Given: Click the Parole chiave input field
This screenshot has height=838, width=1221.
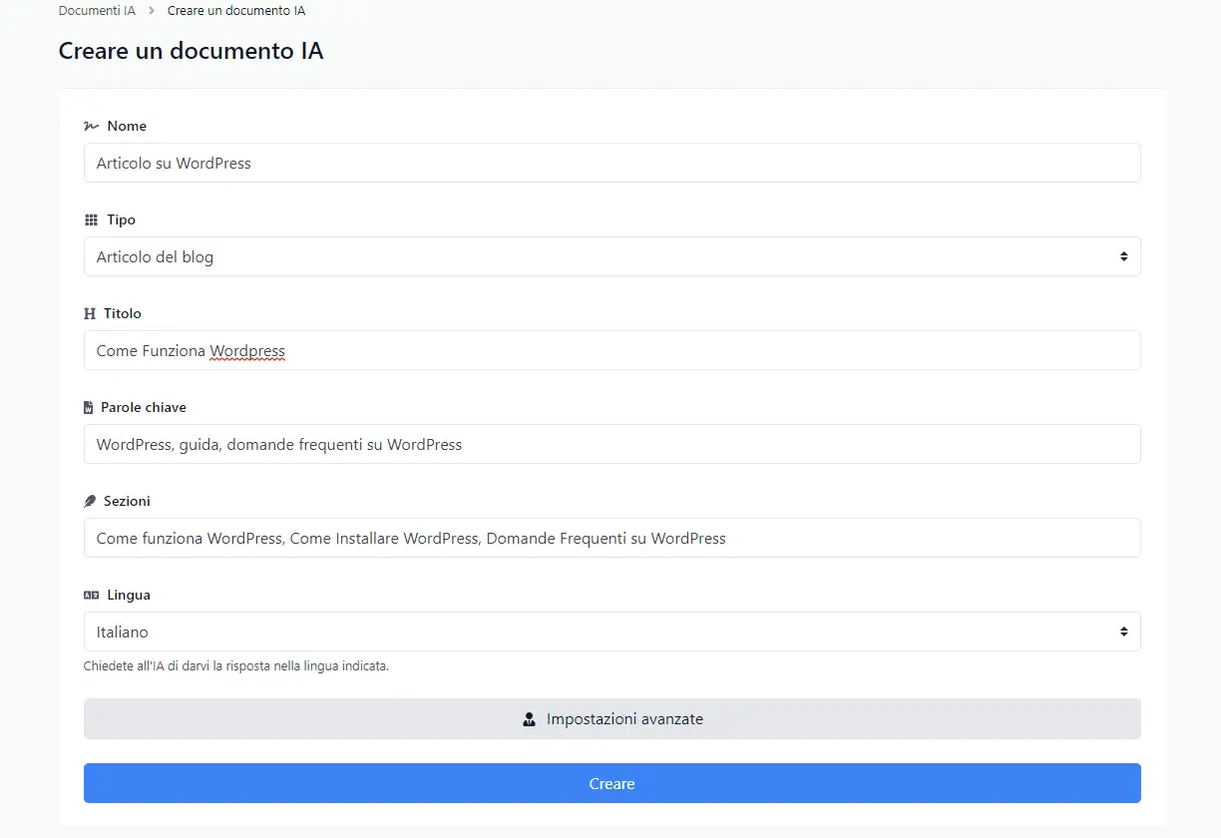Looking at the screenshot, I should (x=611, y=444).
